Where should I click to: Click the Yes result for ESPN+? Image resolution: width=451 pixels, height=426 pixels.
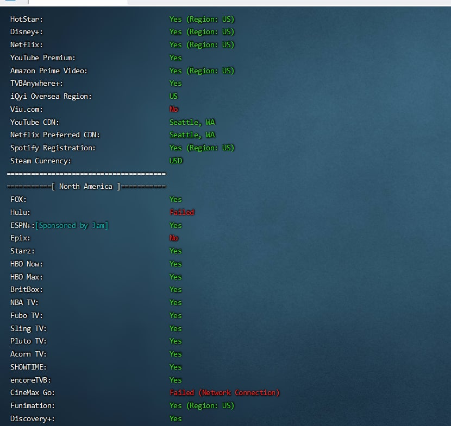point(176,226)
